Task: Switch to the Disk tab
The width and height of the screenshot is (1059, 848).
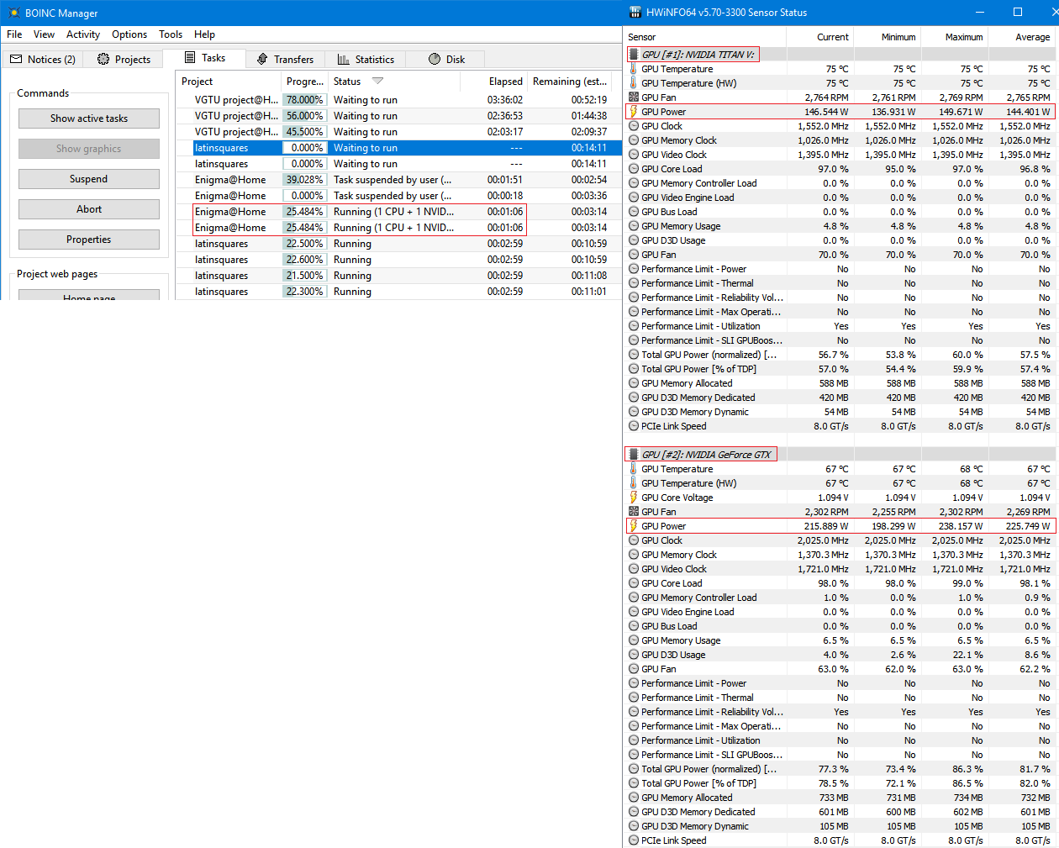Action: [446, 59]
